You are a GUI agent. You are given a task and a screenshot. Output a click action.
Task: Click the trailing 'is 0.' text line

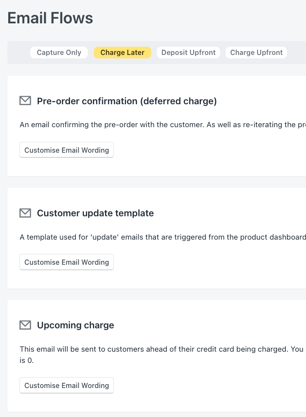pyautogui.click(x=27, y=360)
